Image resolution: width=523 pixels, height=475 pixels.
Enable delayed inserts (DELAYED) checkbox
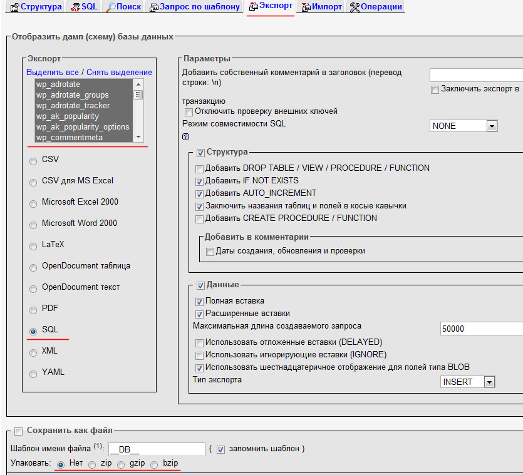click(199, 343)
